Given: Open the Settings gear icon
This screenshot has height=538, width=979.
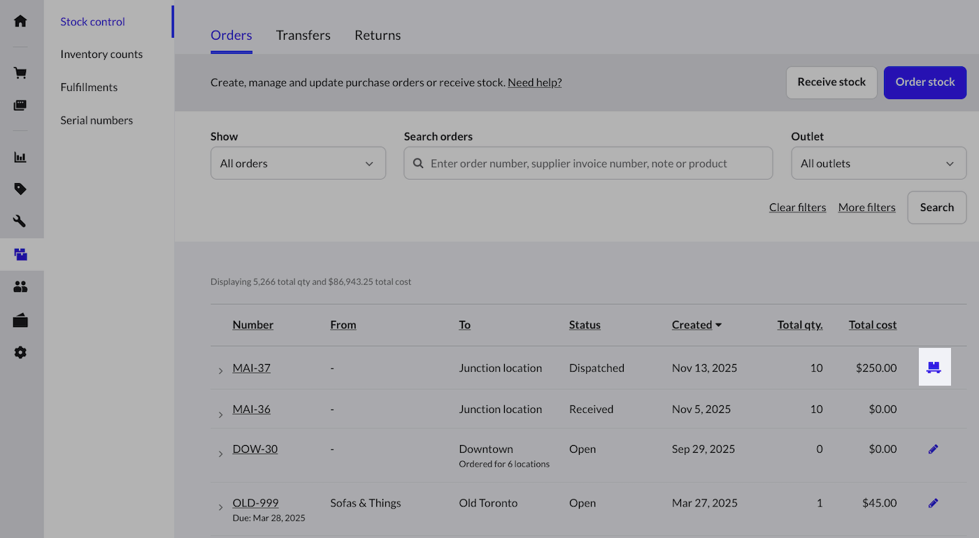Looking at the screenshot, I should point(20,353).
